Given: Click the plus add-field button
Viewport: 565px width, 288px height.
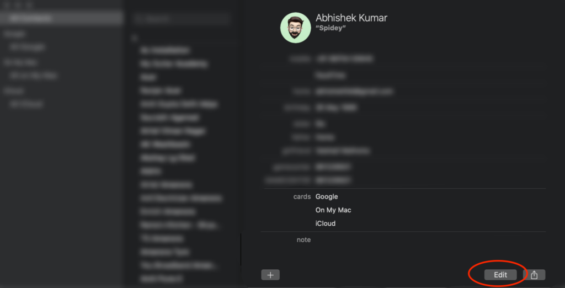Looking at the screenshot, I should click(270, 275).
